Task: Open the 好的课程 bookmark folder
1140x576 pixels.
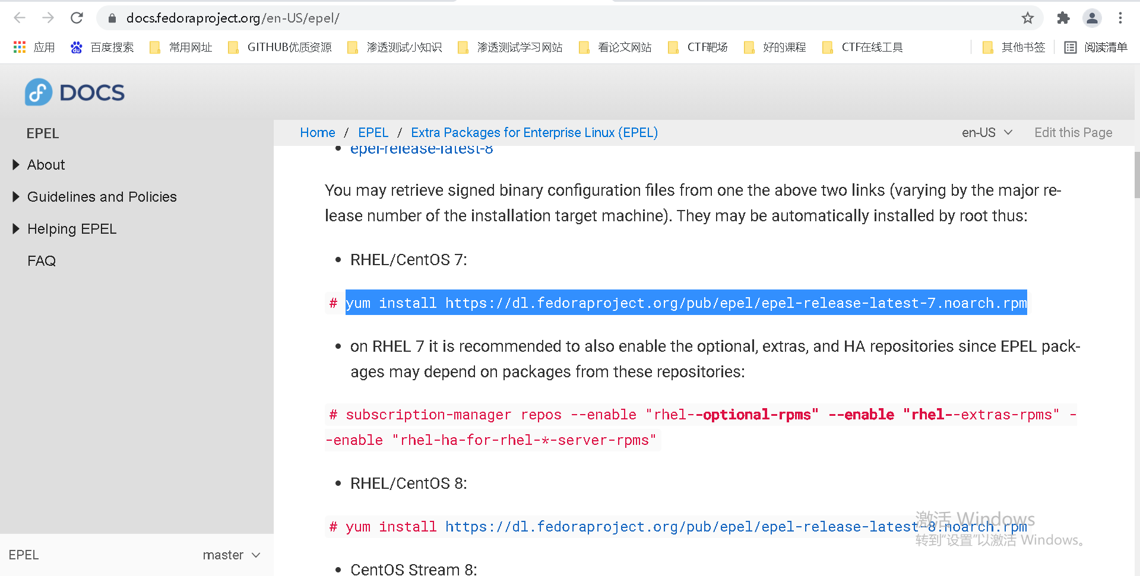Action: (x=775, y=47)
